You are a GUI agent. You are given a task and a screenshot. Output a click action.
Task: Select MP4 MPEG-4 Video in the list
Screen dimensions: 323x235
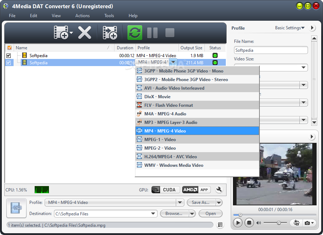pyautogui.click(x=197, y=131)
